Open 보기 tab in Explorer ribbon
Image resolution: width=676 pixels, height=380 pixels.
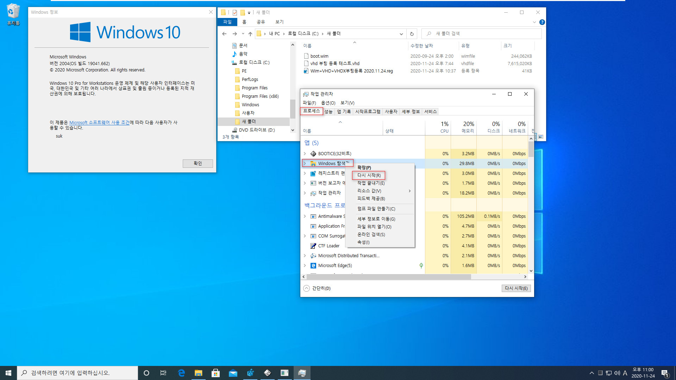coord(279,22)
